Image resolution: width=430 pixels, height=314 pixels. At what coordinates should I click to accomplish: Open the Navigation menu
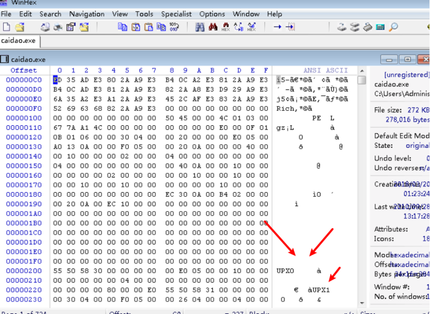86,14
